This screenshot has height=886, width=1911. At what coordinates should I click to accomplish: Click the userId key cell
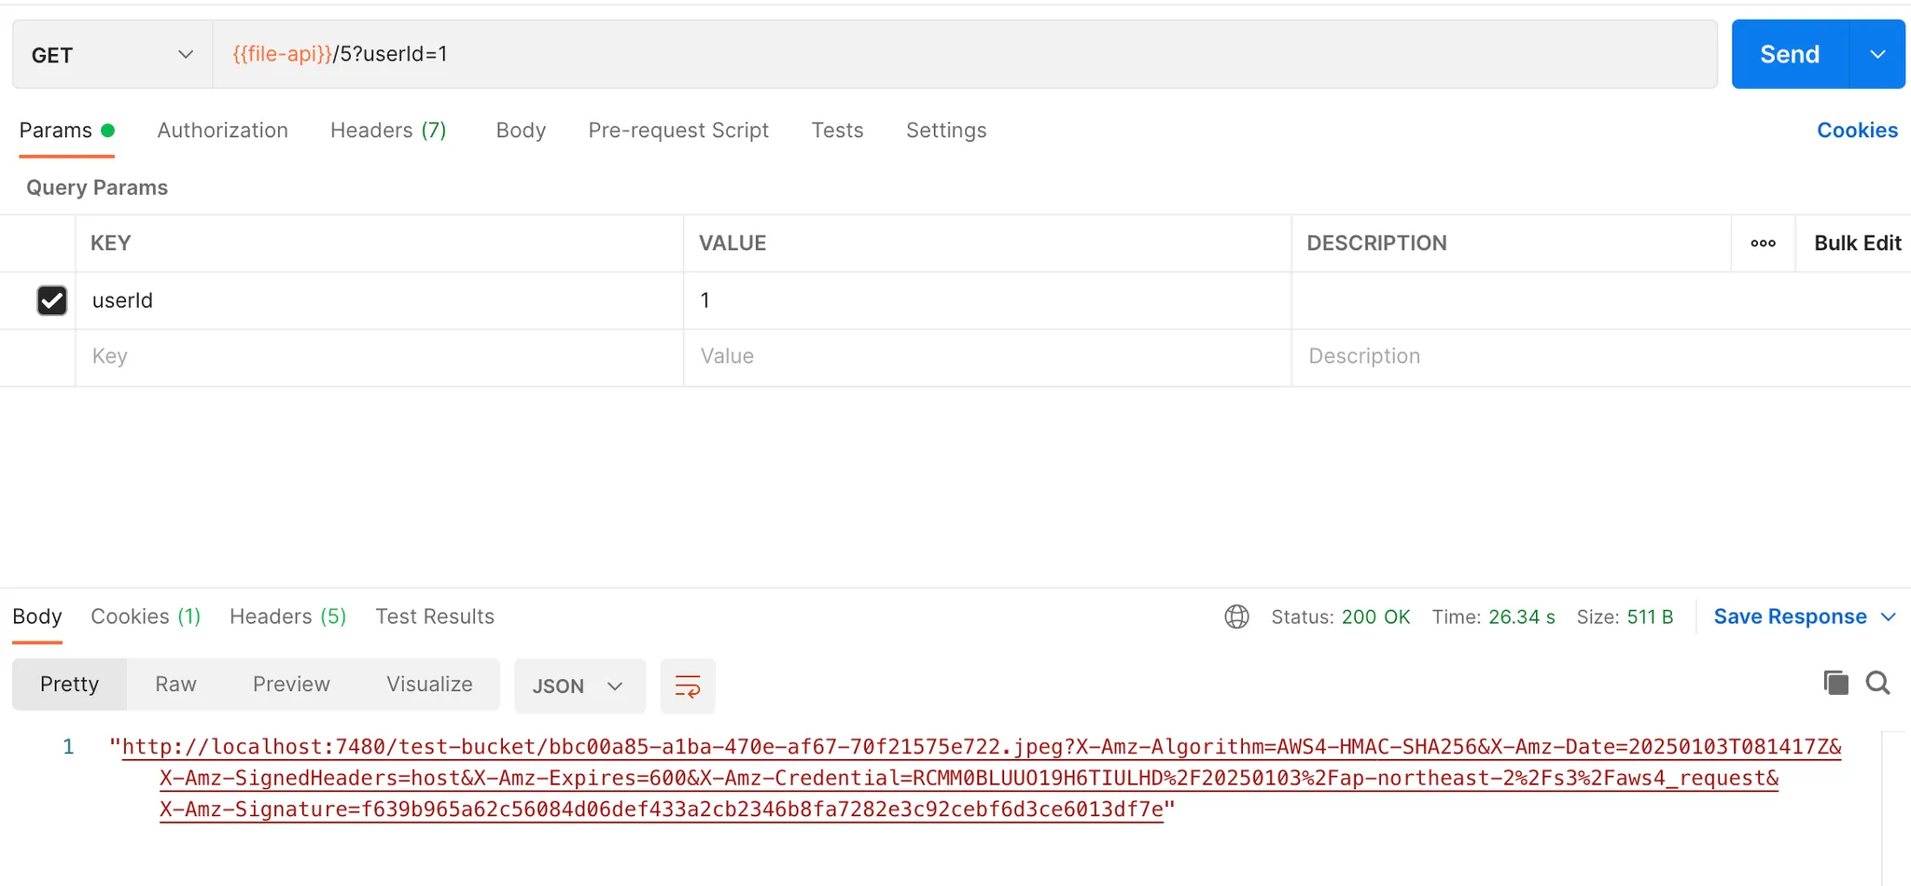click(379, 300)
